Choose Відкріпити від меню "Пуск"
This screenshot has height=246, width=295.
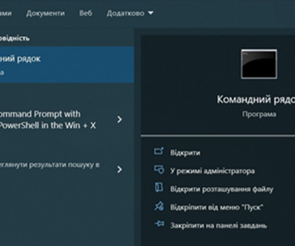click(217, 207)
